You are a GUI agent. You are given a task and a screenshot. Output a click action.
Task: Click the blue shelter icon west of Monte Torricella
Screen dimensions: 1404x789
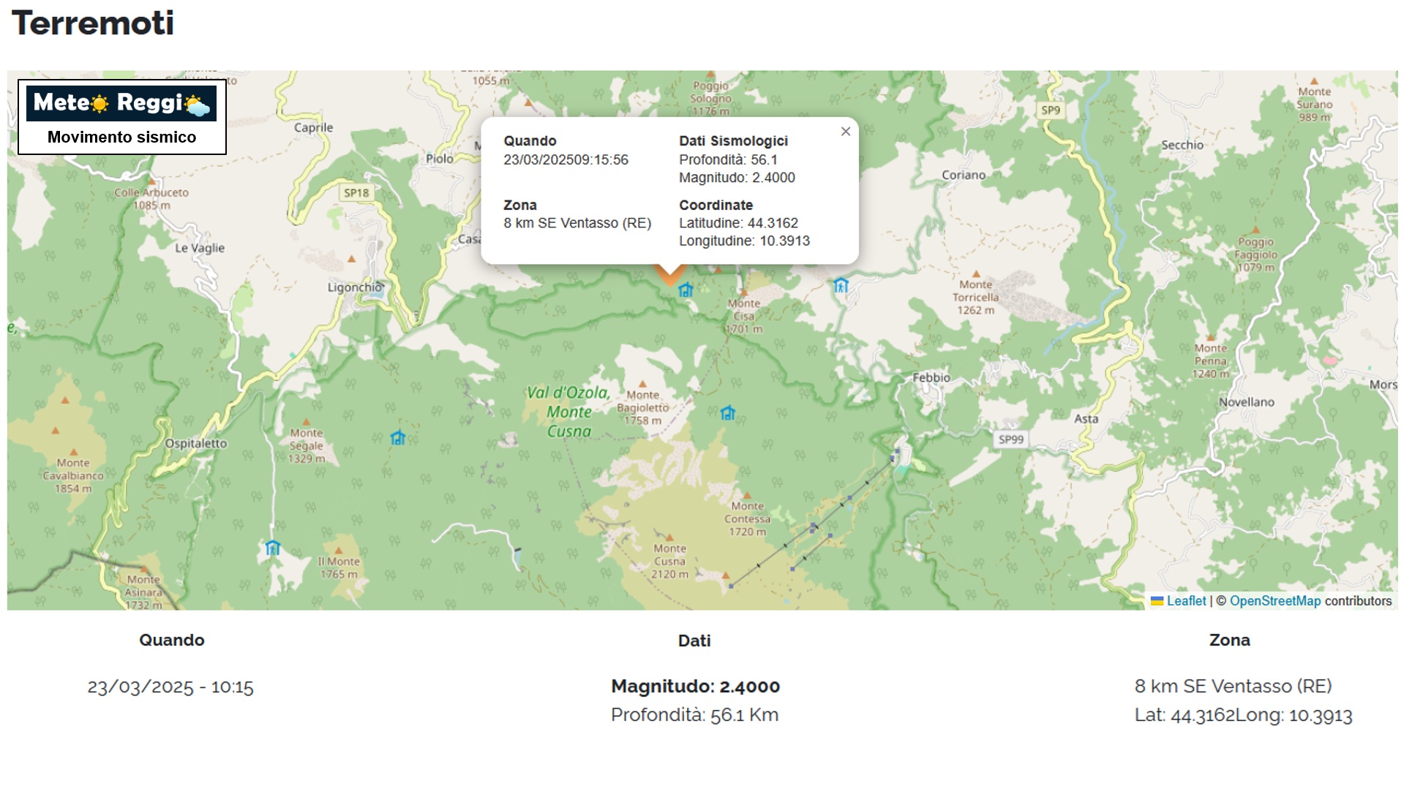841,285
